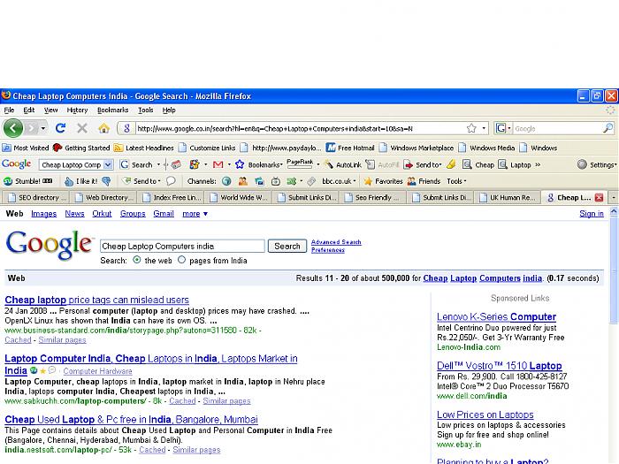The height and width of the screenshot is (464, 619).
Task: Click the speech bubble icon in StumbleUpon bar
Action: point(171,181)
